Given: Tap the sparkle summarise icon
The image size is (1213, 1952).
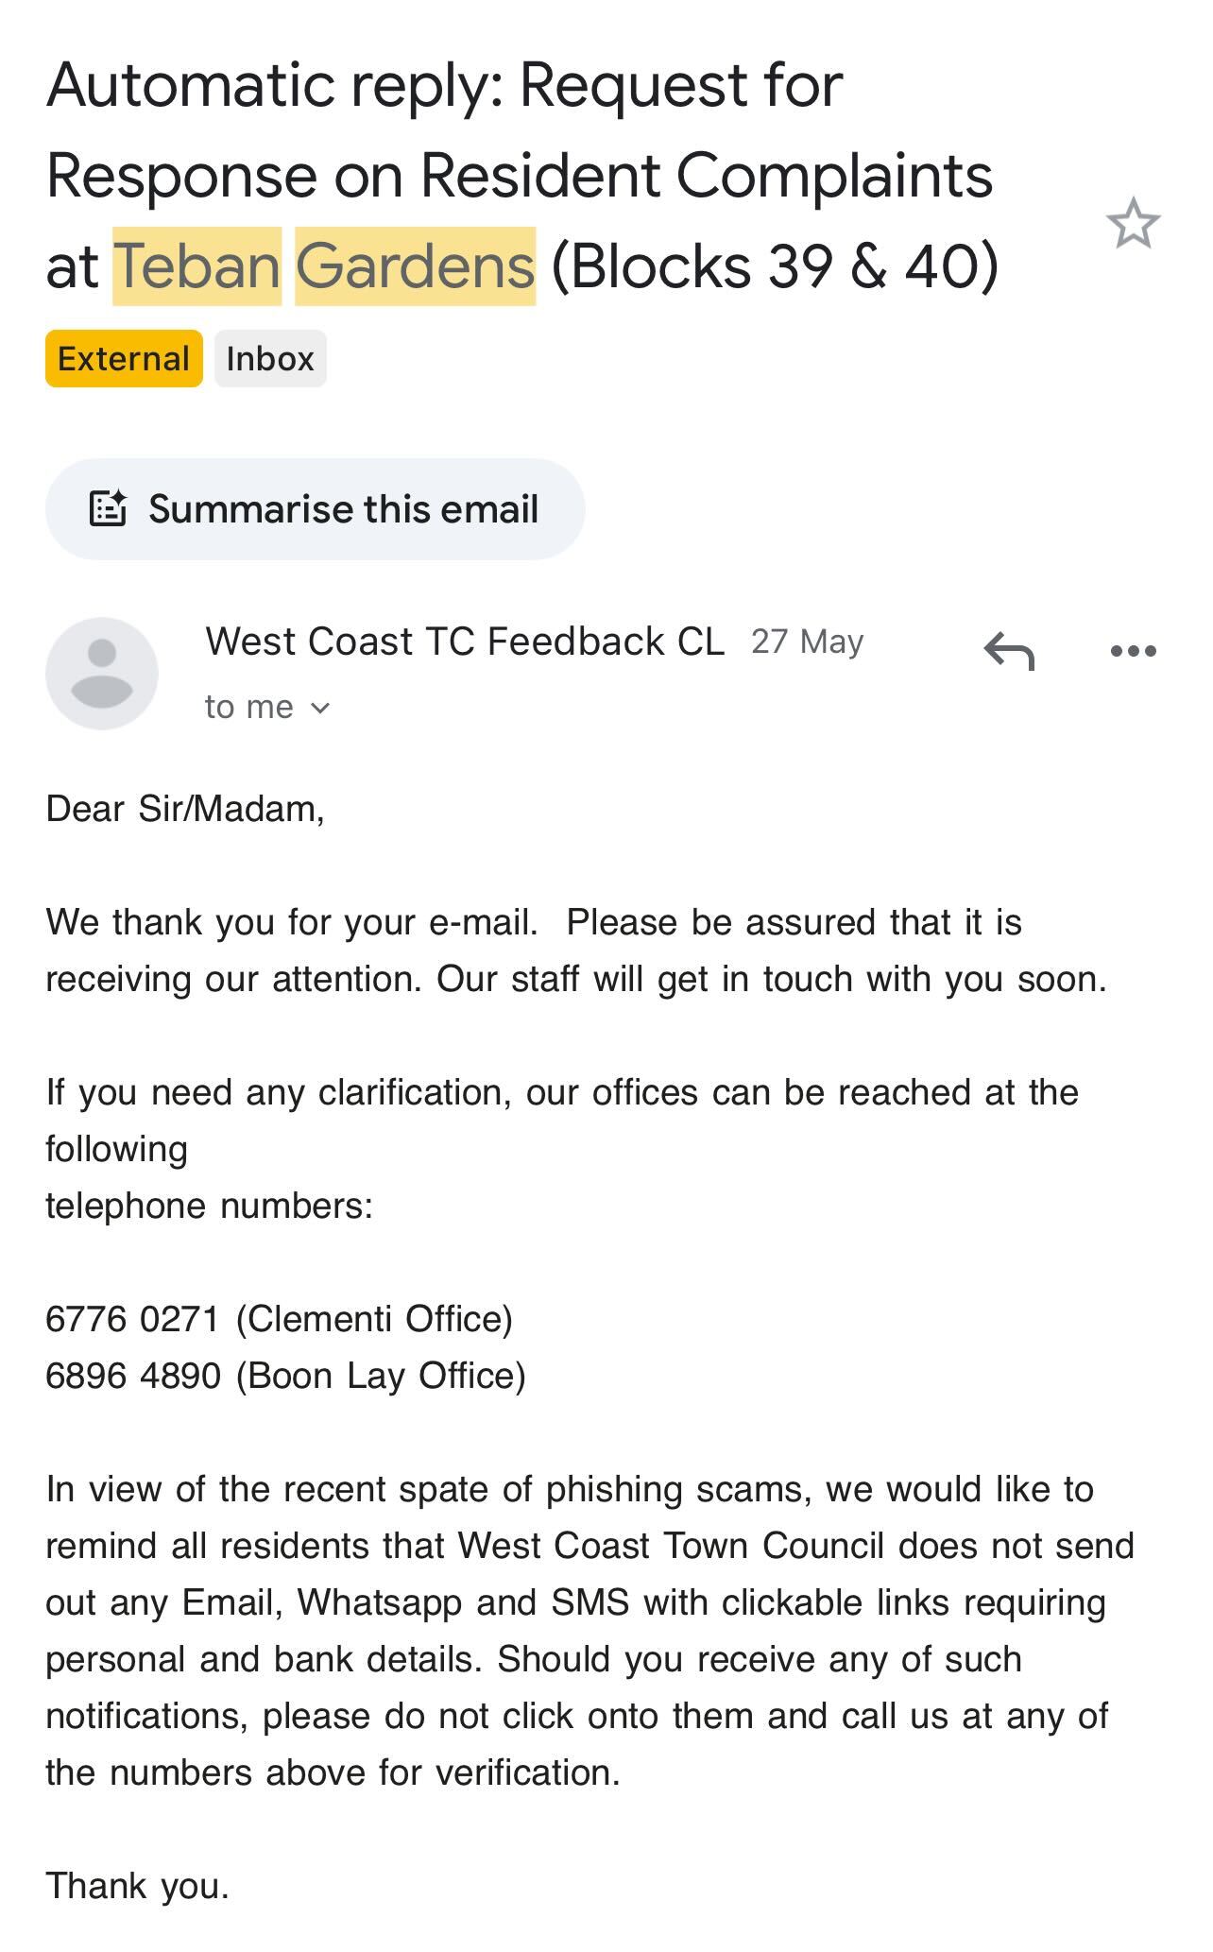Looking at the screenshot, I should pos(108,508).
